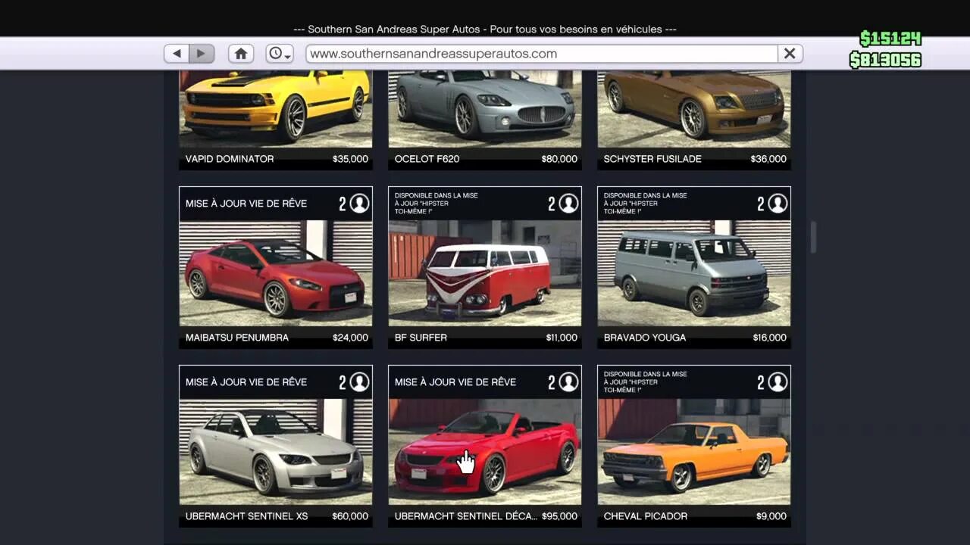
Task: Open the browser home page icon
Action: click(241, 53)
